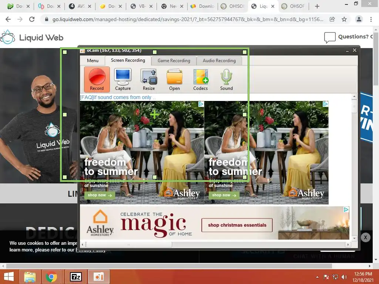Screen dimensions: 379x284
Task: Open File Explorer from the taskbar
Action: (30, 277)
